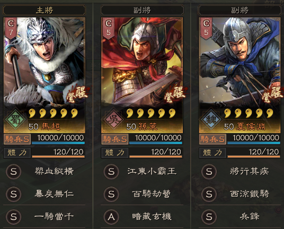Open 夏侯淵's general portrait card
The width and height of the screenshot is (284, 229).
coord(240,75)
